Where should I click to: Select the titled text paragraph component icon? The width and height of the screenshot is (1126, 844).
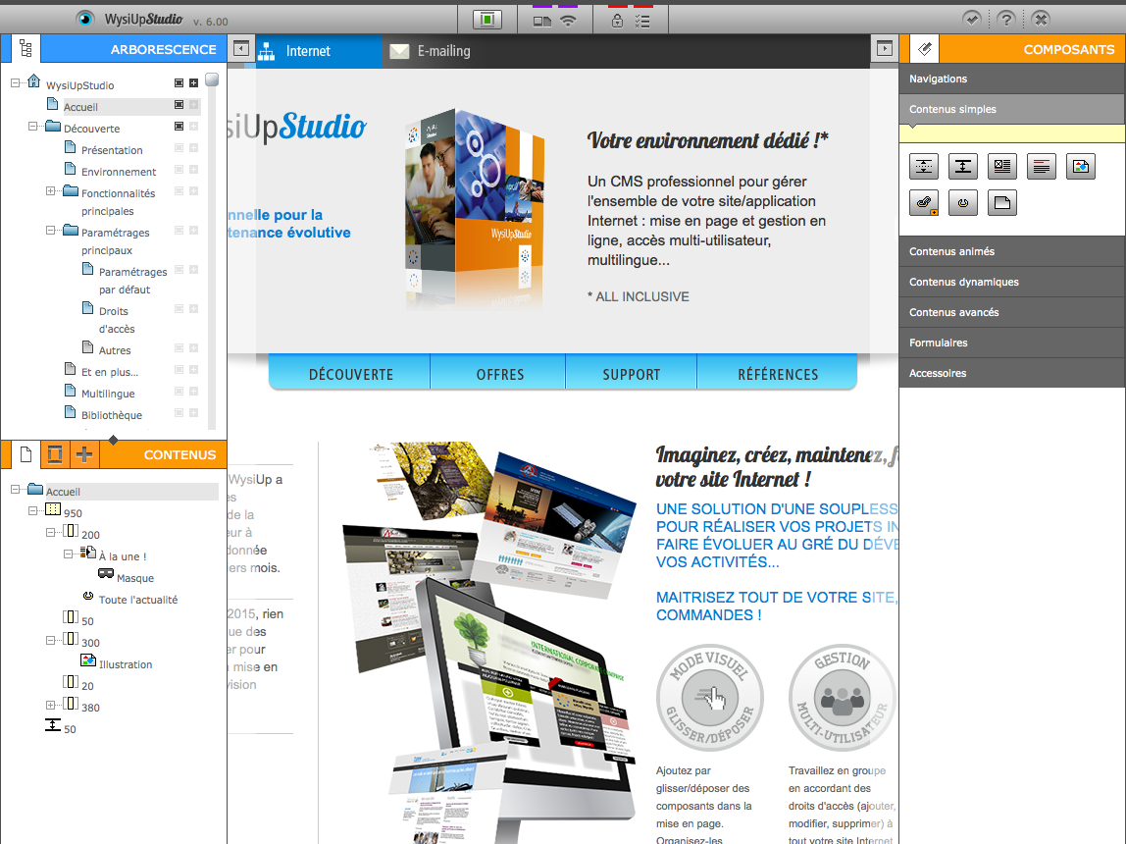click(x=1042, y=167)
